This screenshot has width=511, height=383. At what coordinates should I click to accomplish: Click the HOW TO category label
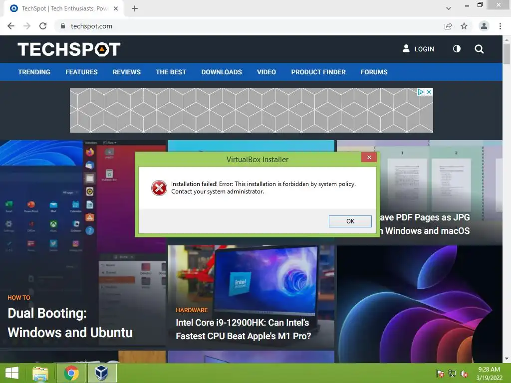point(19,298)
